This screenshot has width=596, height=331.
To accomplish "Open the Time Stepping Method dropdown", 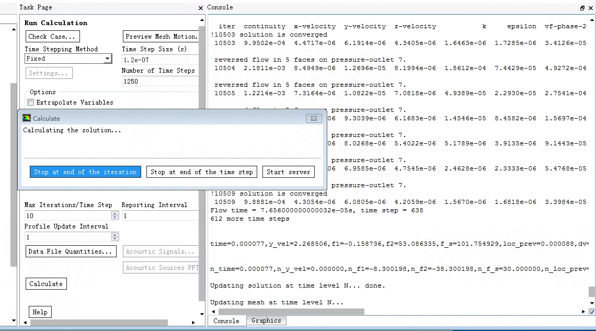I will click(x=107, y=59).
